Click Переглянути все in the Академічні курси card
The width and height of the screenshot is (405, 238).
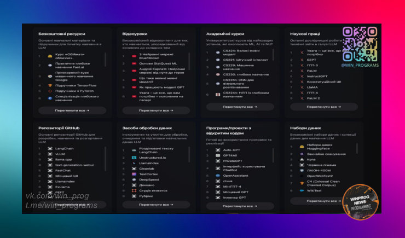pyautogui.click(x=240, y=107)
